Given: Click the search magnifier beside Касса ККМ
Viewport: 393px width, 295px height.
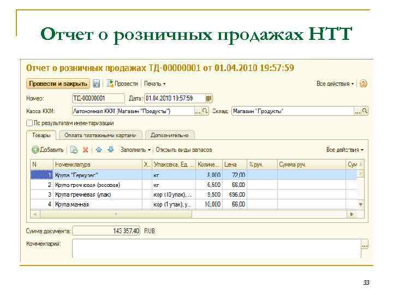Looking at the screenshot, I should pyautogui.click(x=205, y=111).
